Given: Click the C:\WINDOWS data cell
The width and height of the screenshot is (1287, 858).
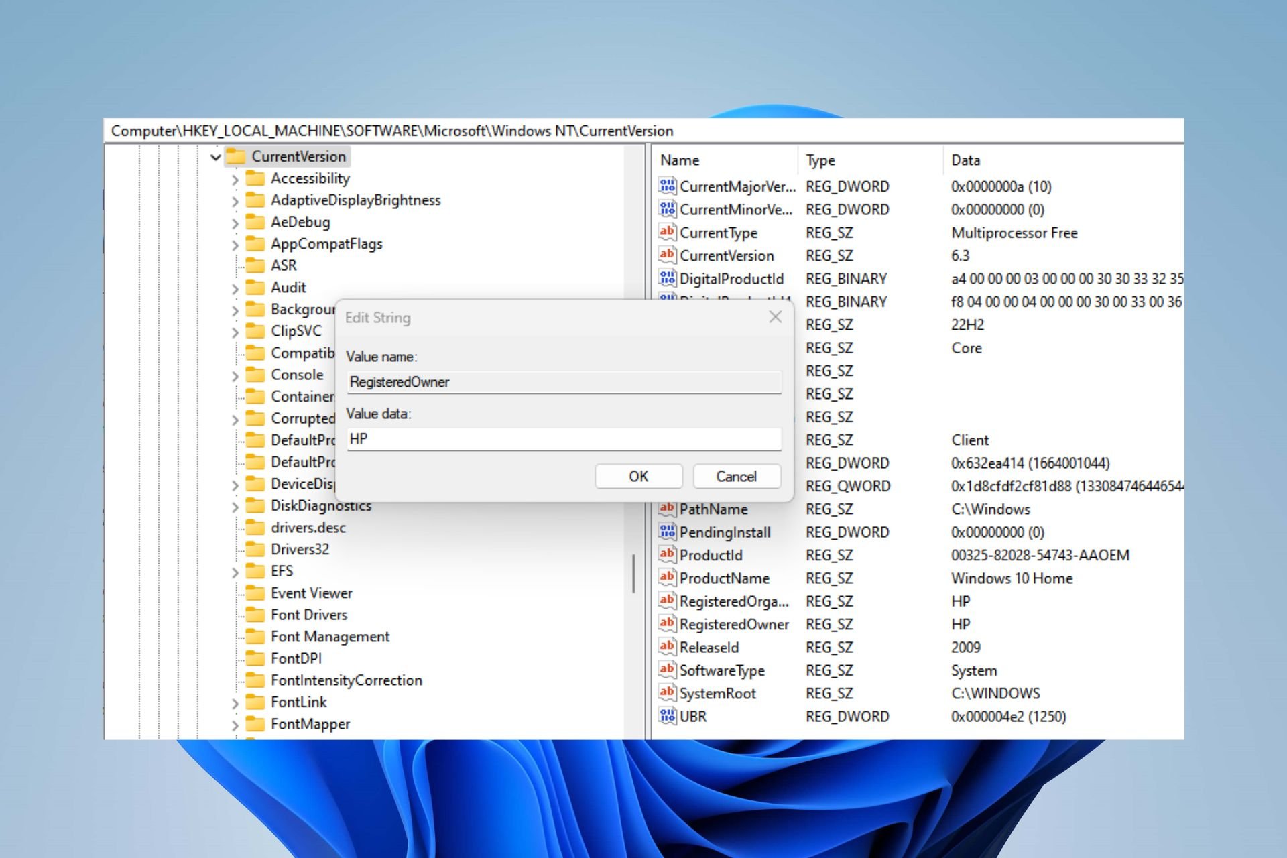Looking at the screenshot, I should click(x=995, y=693).
